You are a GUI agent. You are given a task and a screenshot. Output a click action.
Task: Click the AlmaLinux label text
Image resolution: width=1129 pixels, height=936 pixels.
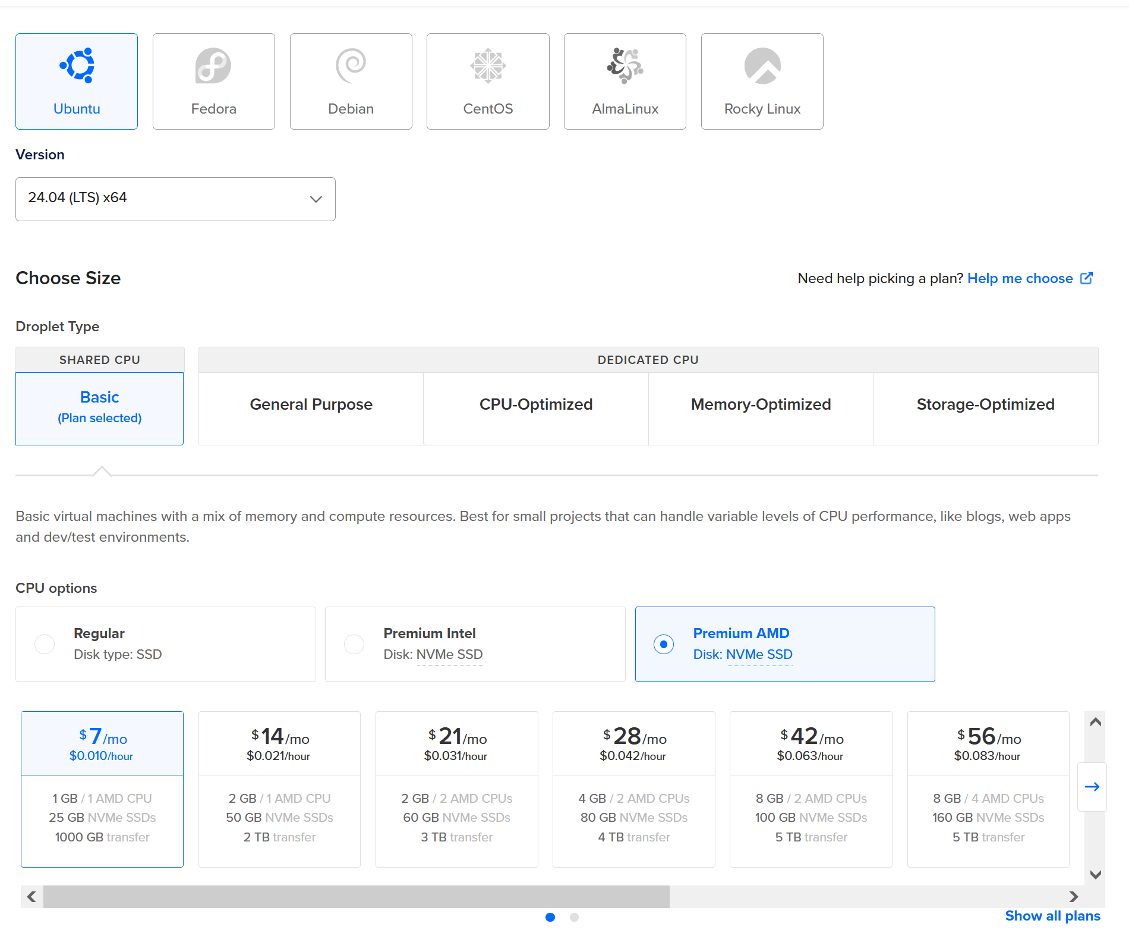625,109
